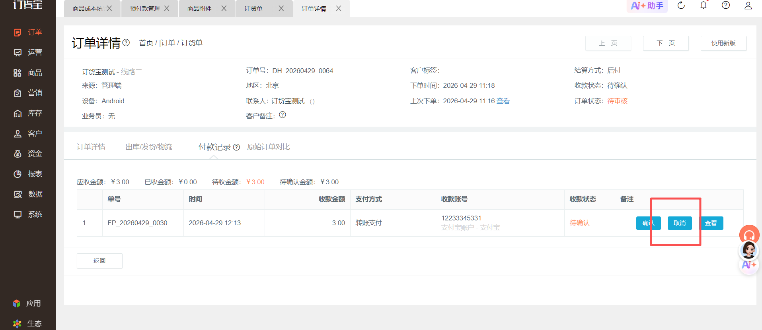Open the 资金 sidebar section
Viewport: 762px width, 330px height.
(28, 154)
